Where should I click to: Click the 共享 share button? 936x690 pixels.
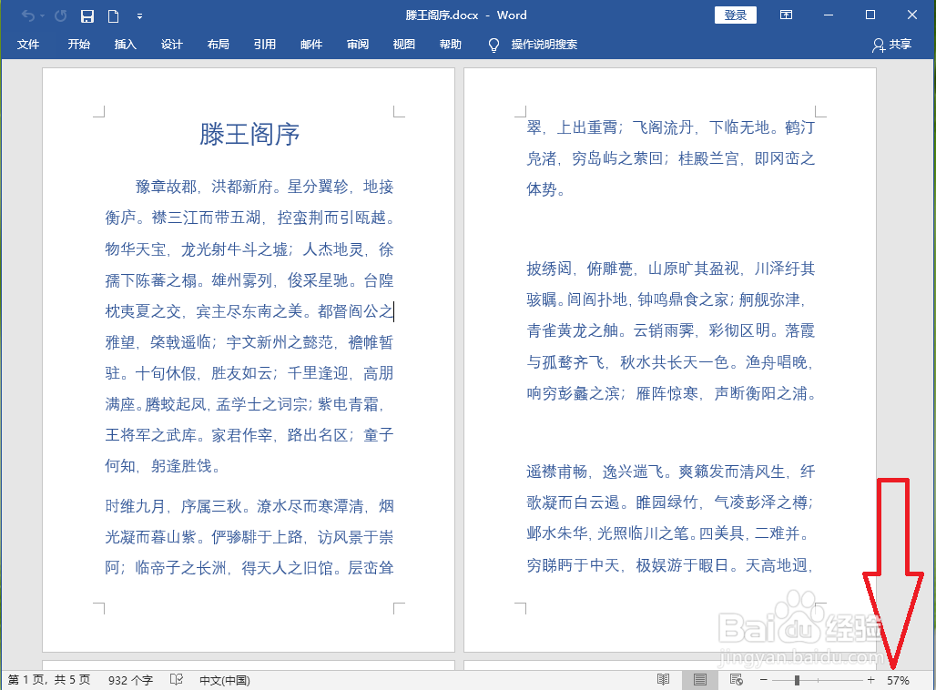point(891,45)
